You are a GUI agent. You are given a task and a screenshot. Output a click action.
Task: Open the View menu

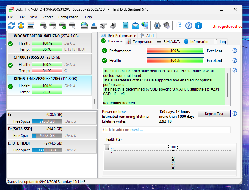(33, 17)
